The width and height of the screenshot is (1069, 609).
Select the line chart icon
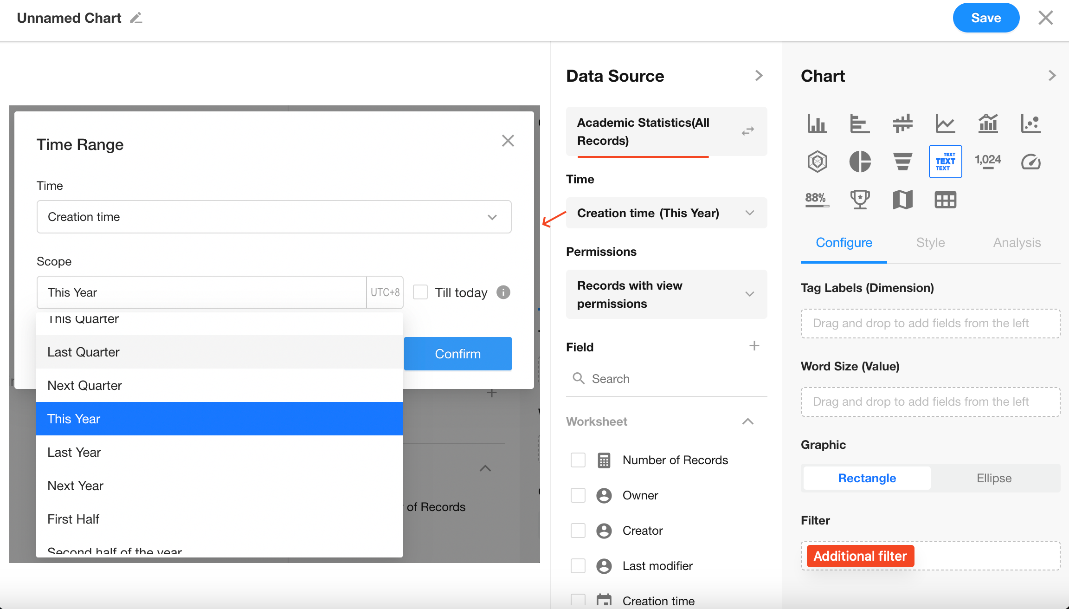(945, 123)
